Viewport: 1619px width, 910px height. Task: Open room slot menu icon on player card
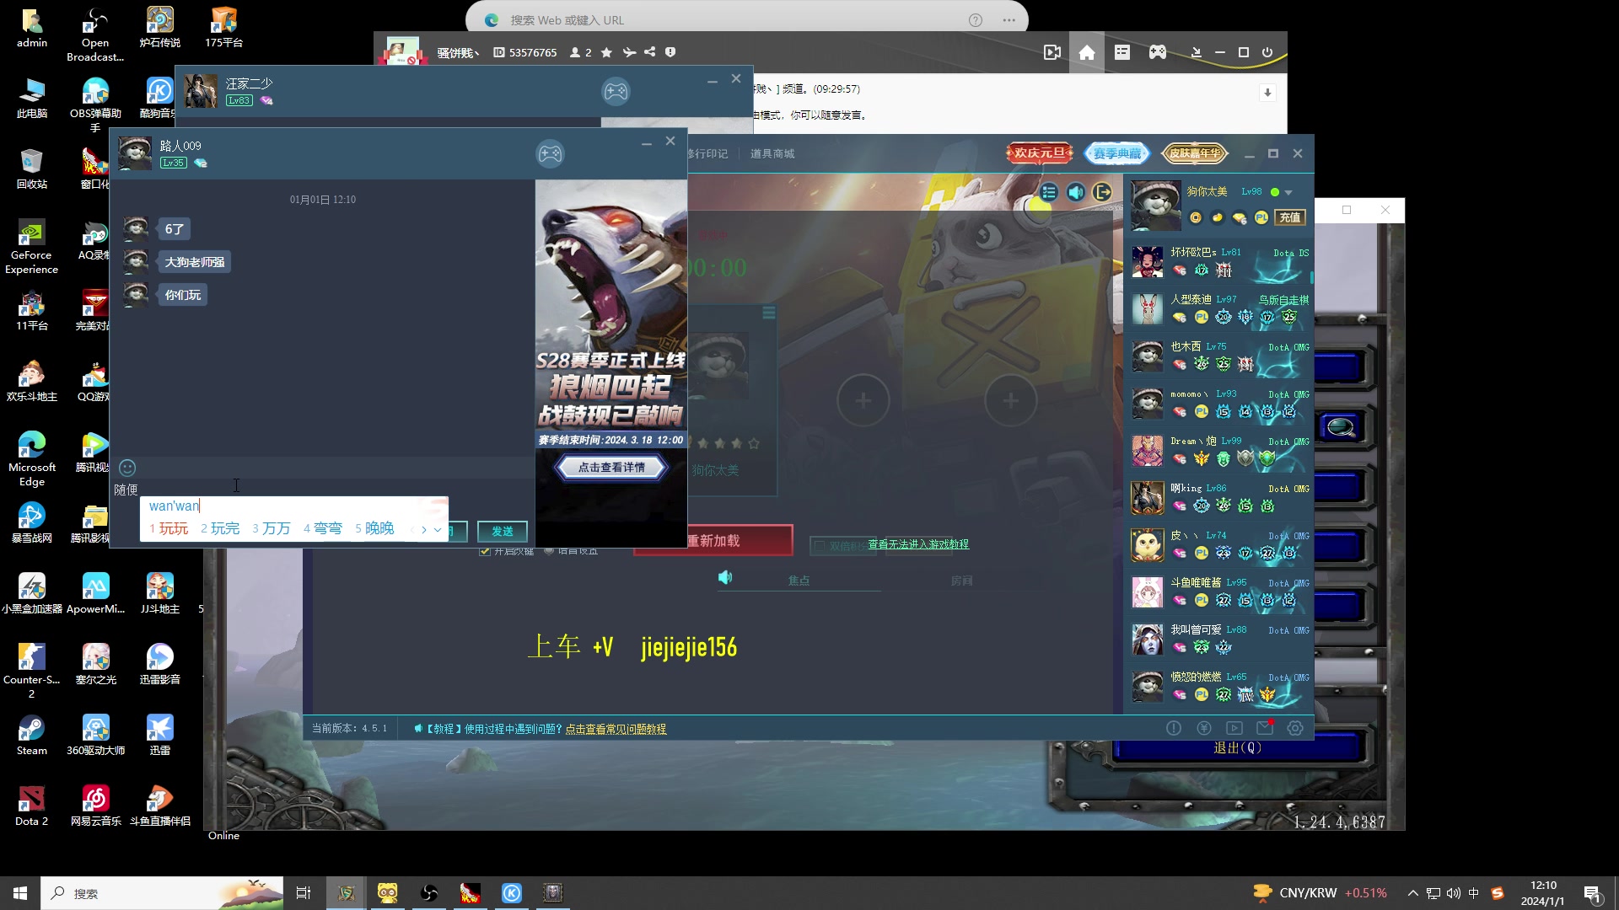point(769,313)
